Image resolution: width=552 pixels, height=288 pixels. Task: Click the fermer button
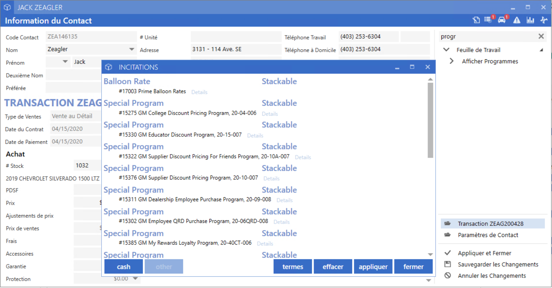coord(413,267)
